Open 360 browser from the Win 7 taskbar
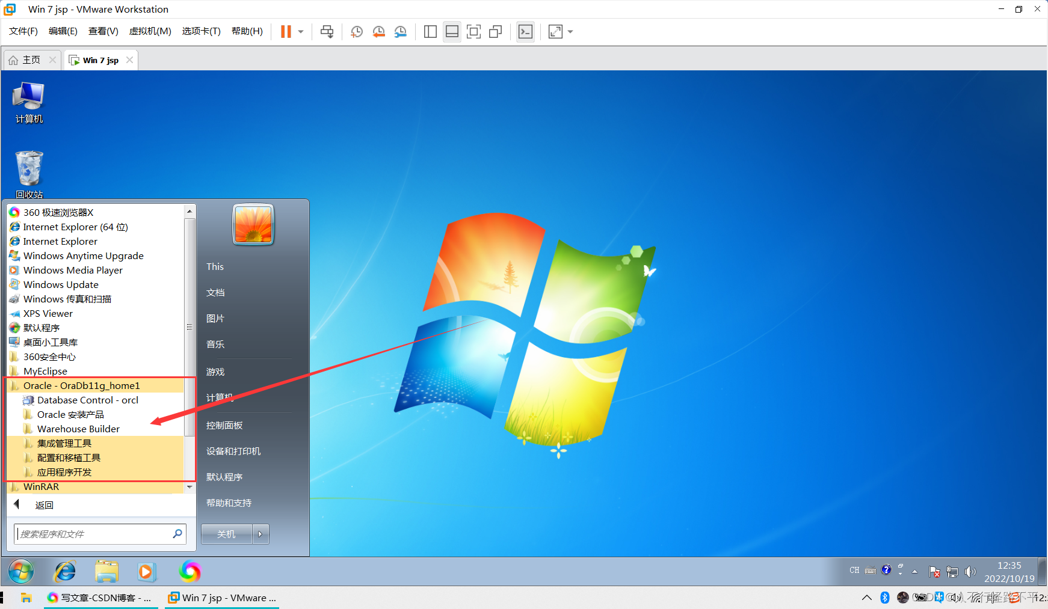Viewport: 1048px width, 609px height. (x=190, y=571)
